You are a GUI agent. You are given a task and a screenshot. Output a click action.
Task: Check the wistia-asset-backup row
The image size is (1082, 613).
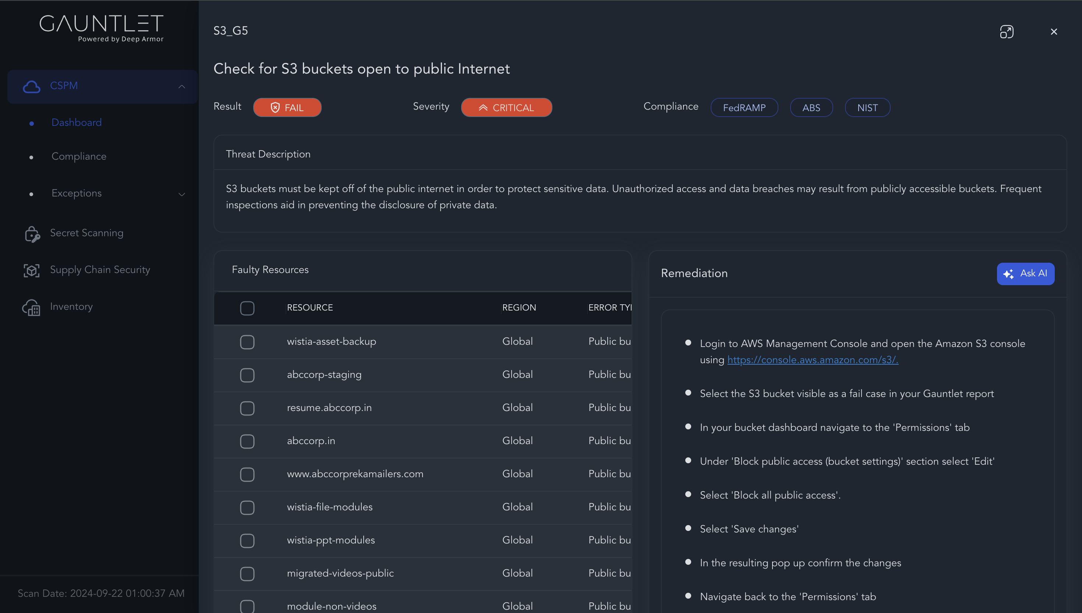tap(247, 342)
